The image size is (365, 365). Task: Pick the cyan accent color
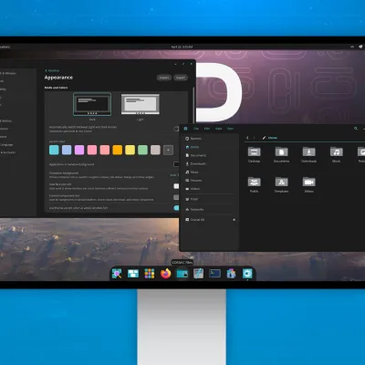point(54,150)
